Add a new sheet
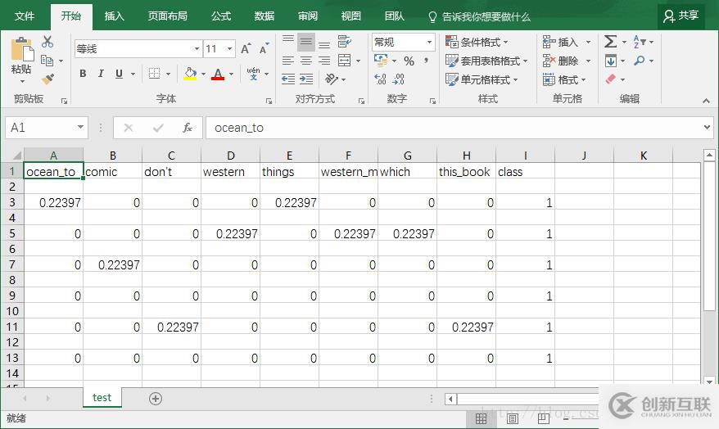This screenshot has height=429, width=719. pos(156,398)
